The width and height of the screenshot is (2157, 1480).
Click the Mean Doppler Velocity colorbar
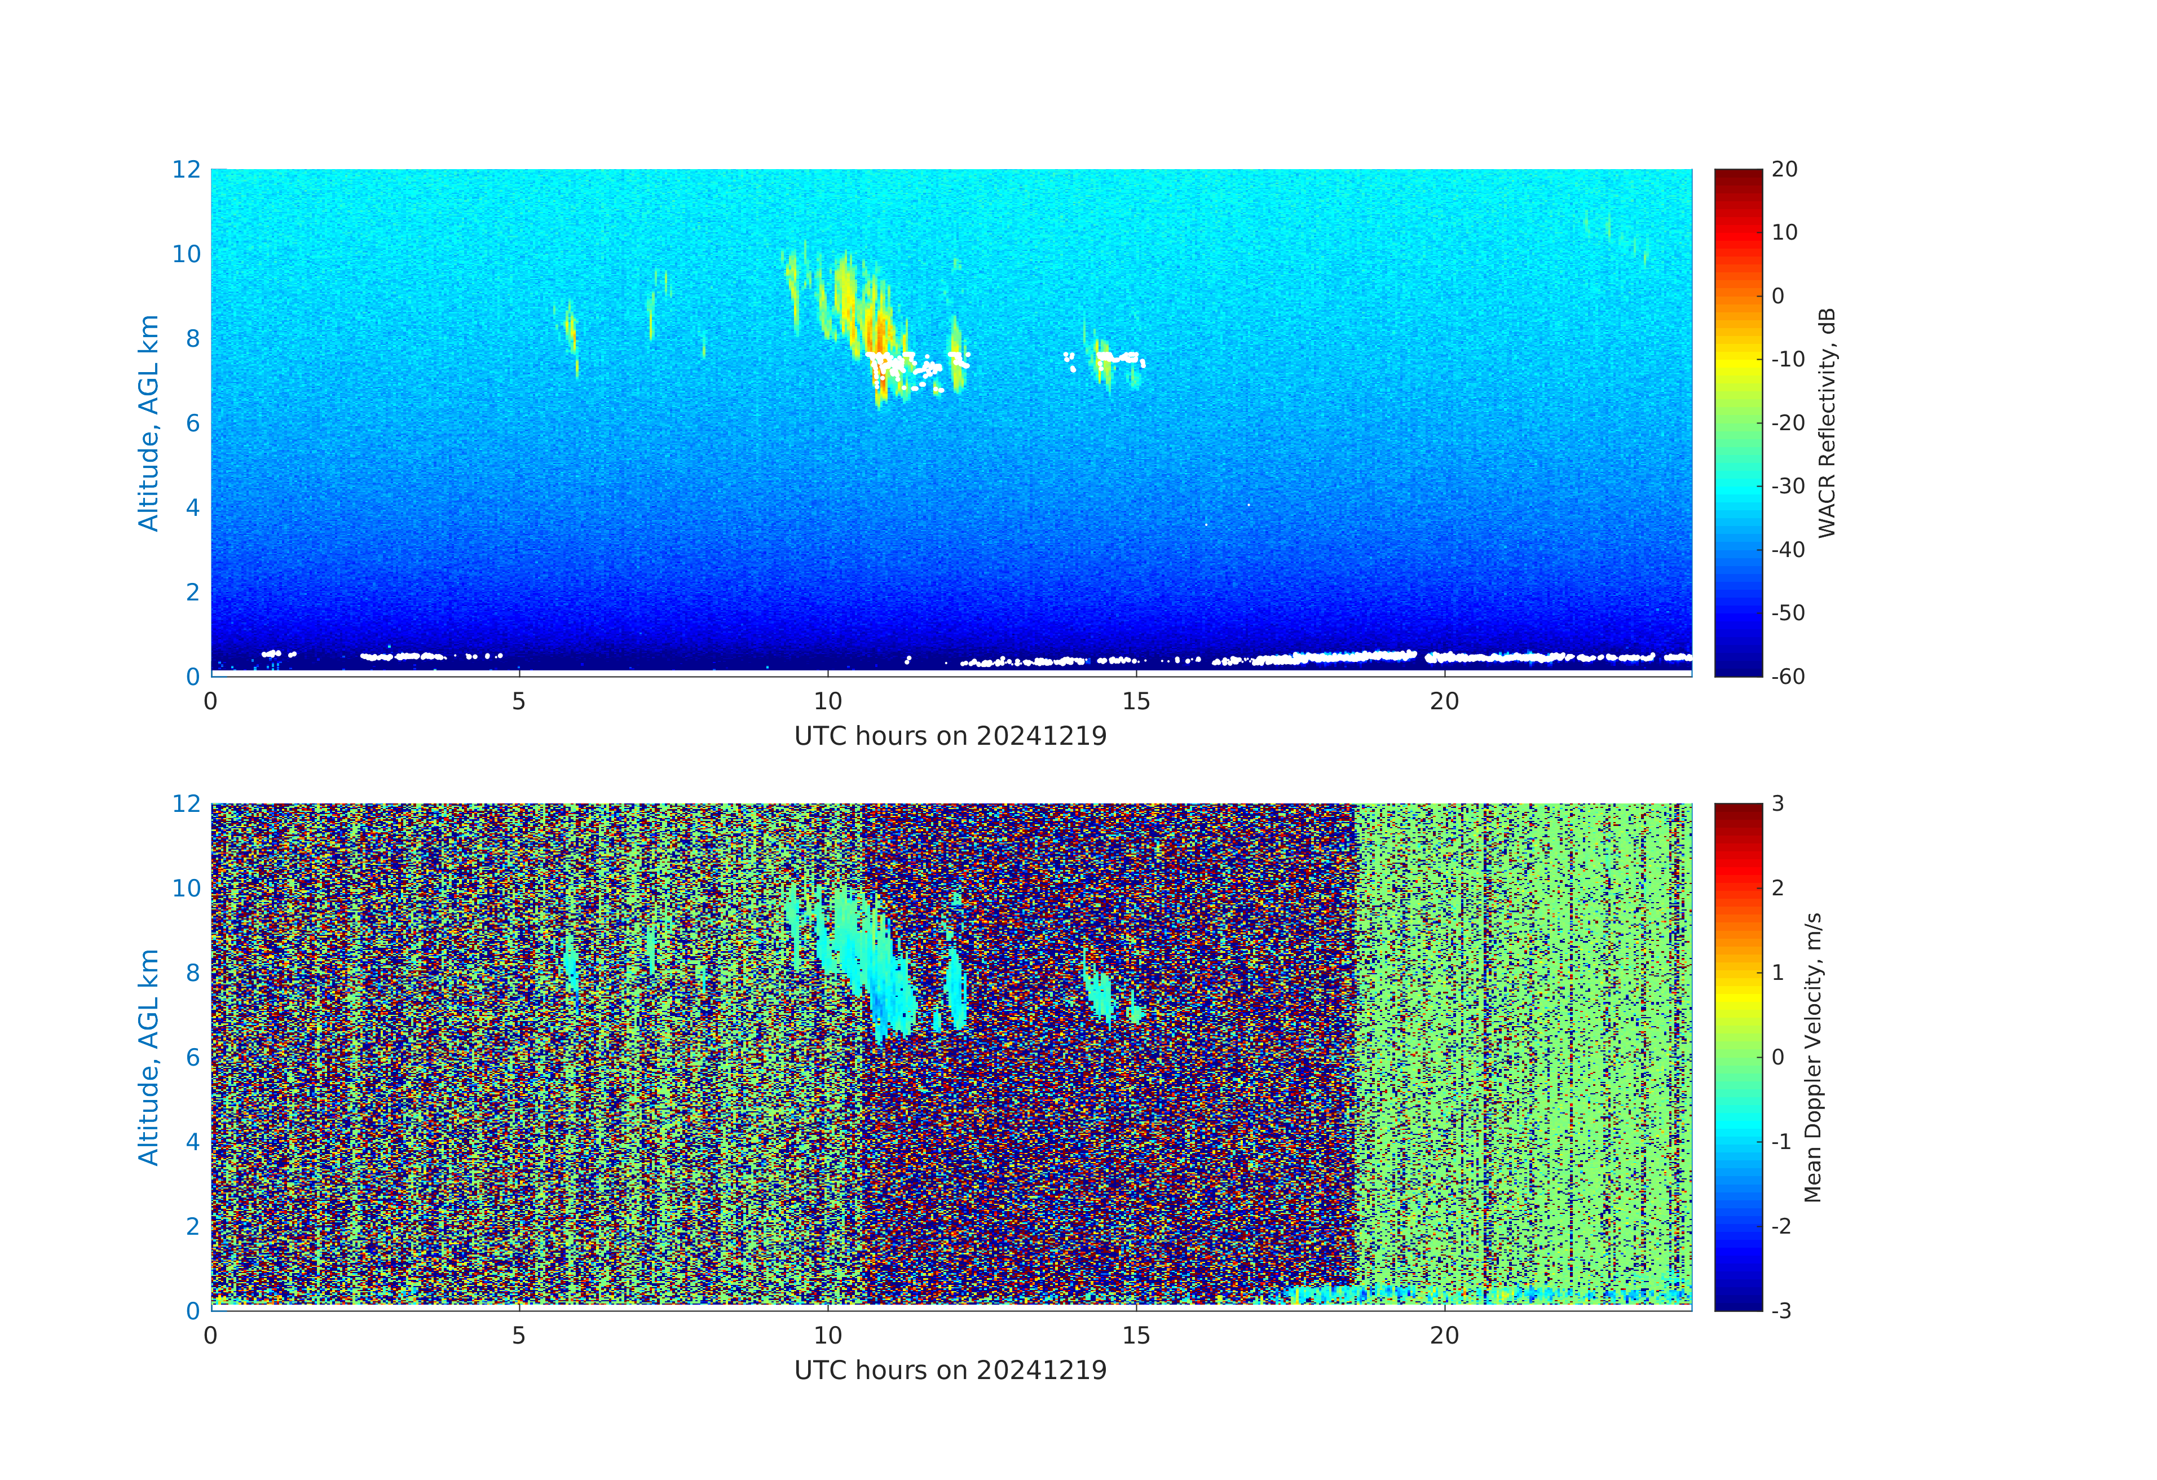tap(1737, 1056)
